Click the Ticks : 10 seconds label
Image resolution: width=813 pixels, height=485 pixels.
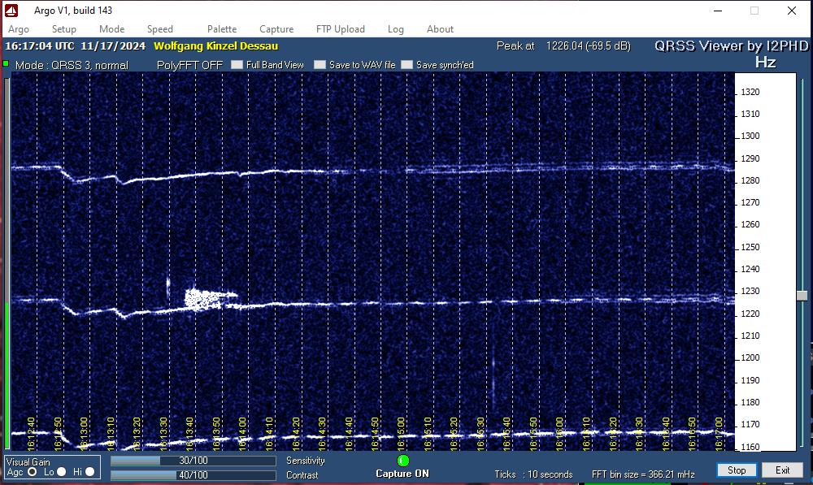click(533, 474)
